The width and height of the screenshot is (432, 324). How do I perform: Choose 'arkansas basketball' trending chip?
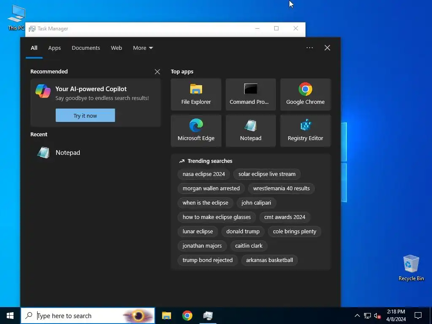tap(270, 260)
